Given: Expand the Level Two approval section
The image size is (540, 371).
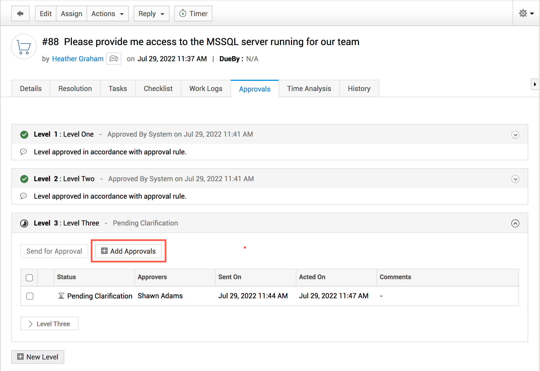Looking at the screenshot, I should [515, 179].
